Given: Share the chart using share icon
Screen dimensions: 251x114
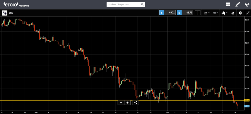Looking at the screenshot, I should pyautogui.click(x=135, y=103).
